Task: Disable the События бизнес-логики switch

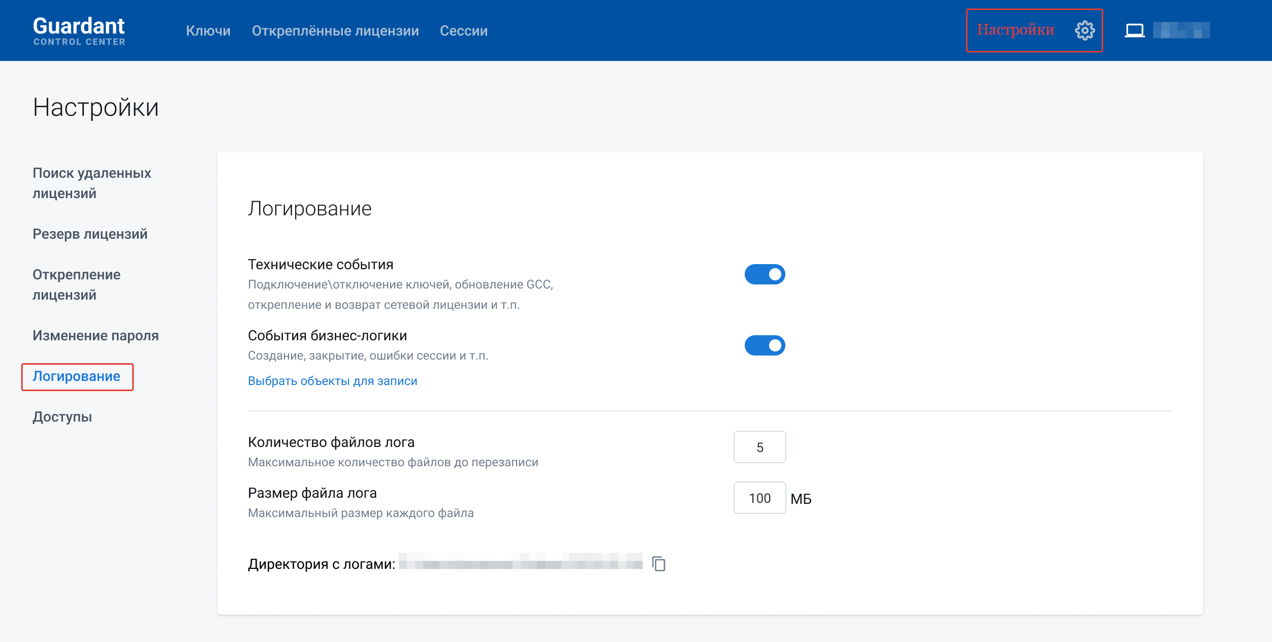Action: [765, 345]
